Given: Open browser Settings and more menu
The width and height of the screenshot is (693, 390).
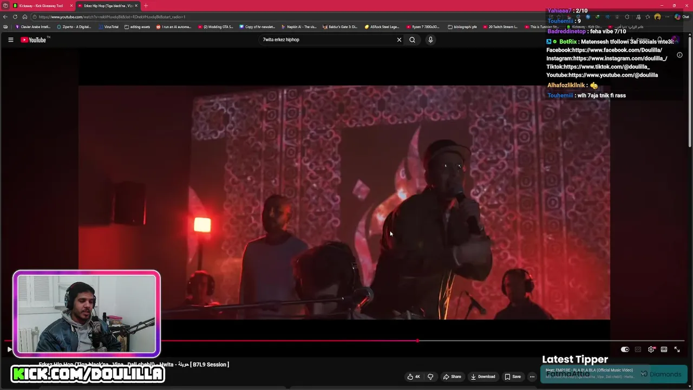Looking at the screenshot, I should click(x=667, y=17).
